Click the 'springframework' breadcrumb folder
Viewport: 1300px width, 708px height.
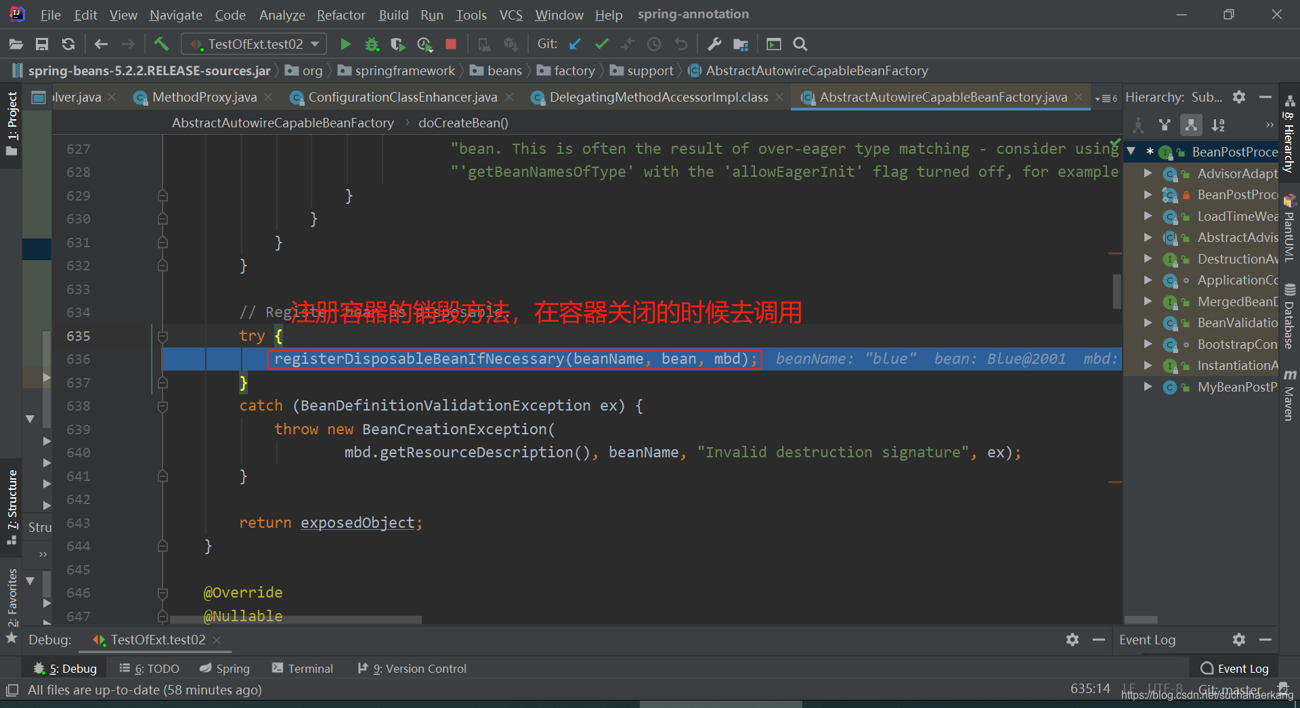pyautogui.click(x=397, y=70)
